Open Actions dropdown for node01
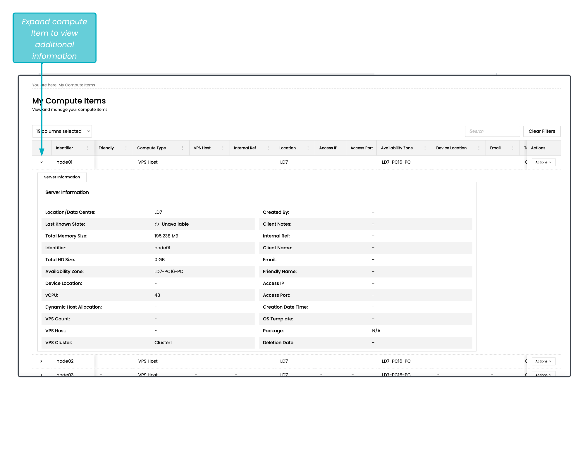Image resolution: width=585 pixels, height=468 pixels. click(543, 162)
